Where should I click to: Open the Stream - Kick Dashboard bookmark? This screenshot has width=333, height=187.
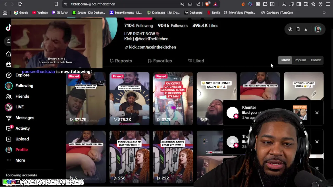(x=89, y=12)
